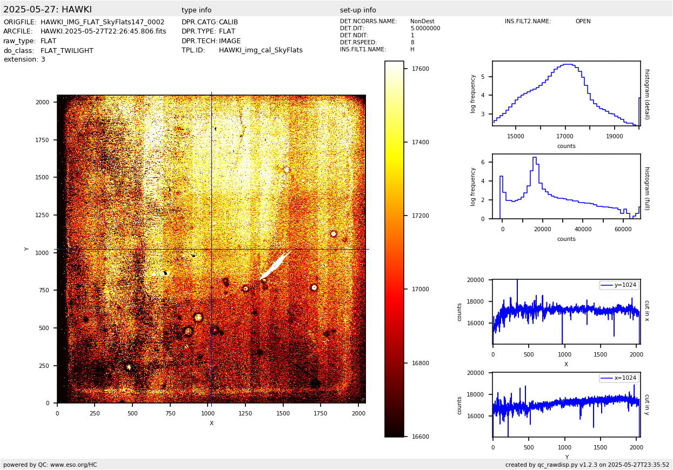Open the histogram (full) plot
The height and width of the screenshot is (470, 673).
point(566,186)
